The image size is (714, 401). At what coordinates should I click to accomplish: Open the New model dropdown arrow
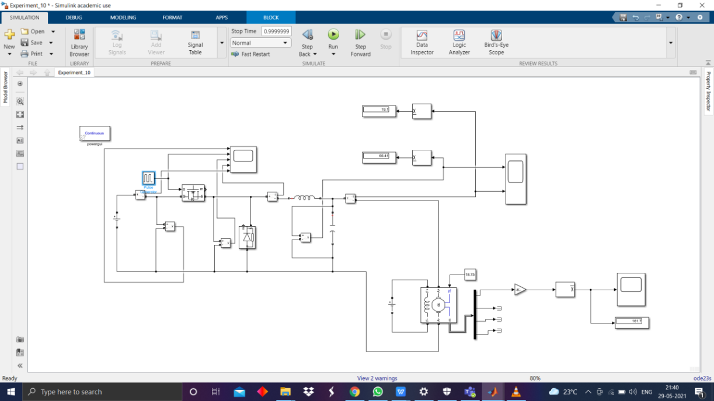pos(9,54)
